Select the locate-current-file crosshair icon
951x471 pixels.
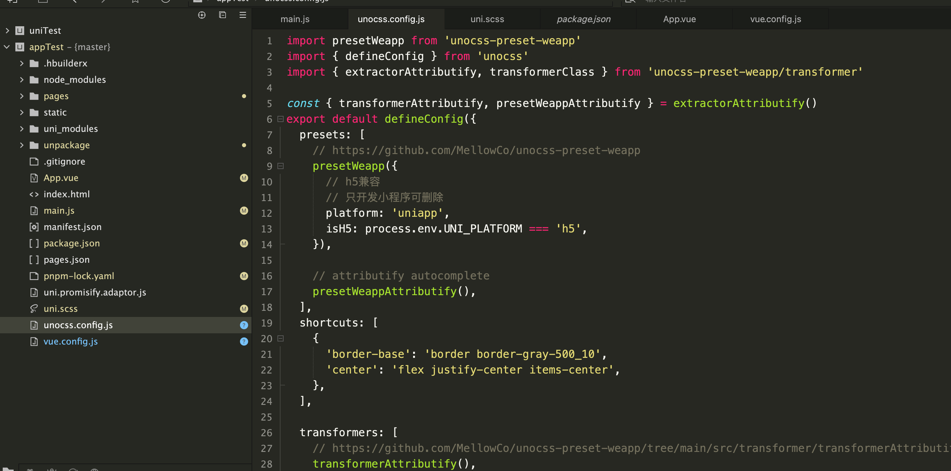[201, 15]
